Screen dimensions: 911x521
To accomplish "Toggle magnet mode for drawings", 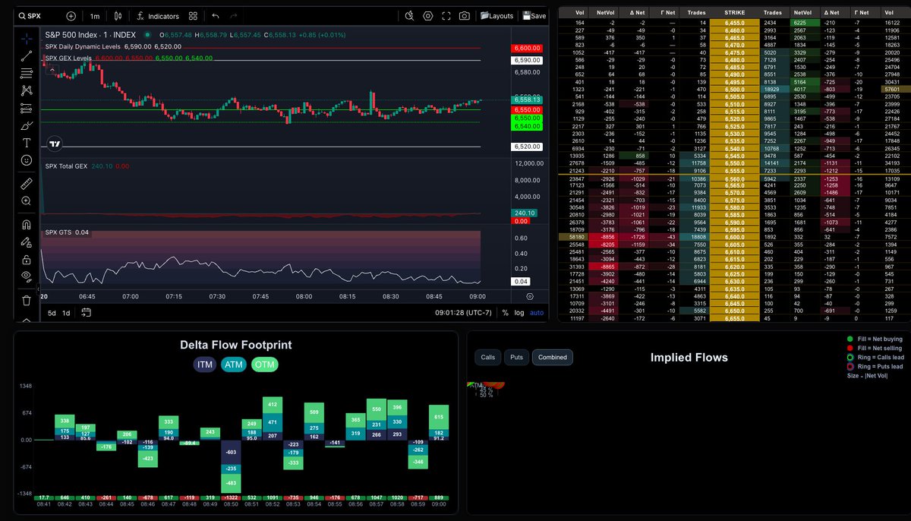I will coord(27,224).
